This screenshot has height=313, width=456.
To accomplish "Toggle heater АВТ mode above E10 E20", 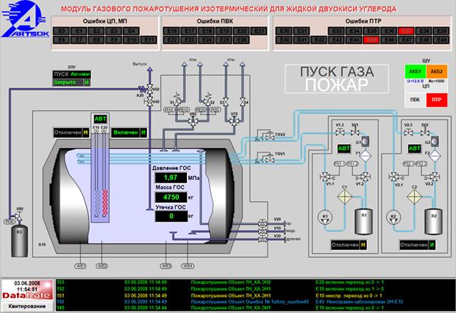I will pyautogui.click(x=100, y=119).
